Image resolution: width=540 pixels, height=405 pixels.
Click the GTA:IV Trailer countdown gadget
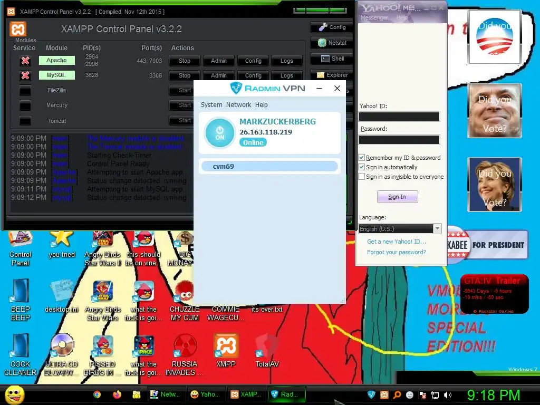[x=494, y=294]
